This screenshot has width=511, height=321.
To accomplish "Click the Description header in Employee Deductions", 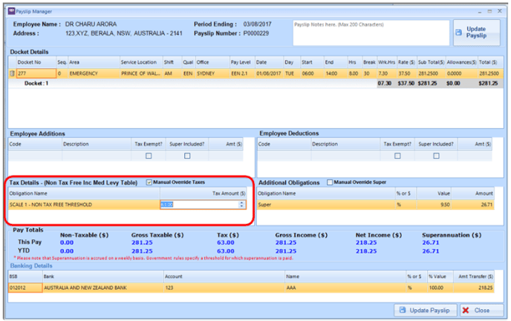I will [345, 144].
